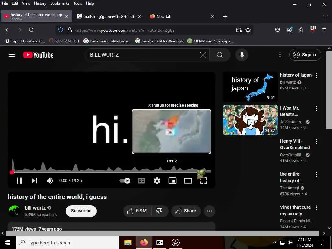Image resolution: width=332 pixels, height=249 pixels.
Task: Toggle the autoplay switch in player
Action: [125, 181]
